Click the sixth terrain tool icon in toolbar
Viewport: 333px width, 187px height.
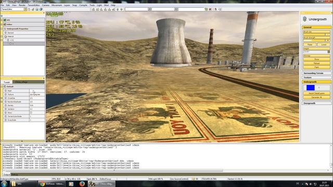(113, 9)
